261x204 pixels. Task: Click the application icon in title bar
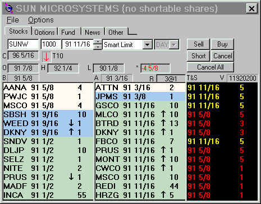click(x=9, y=8)
